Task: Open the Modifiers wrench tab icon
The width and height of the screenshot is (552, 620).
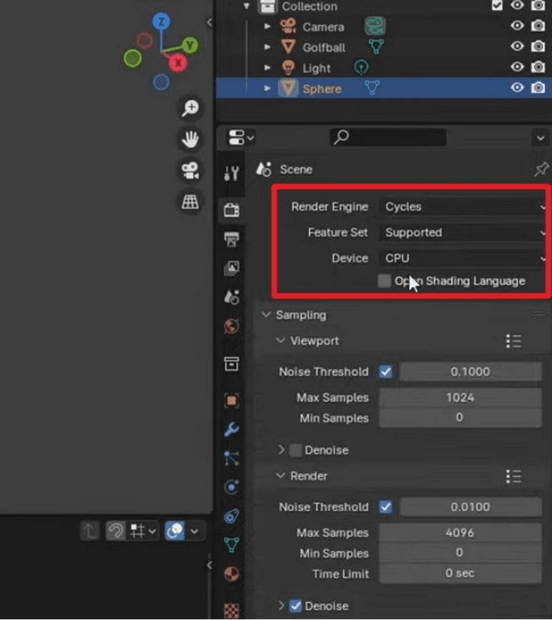Action: click(231, 429)
